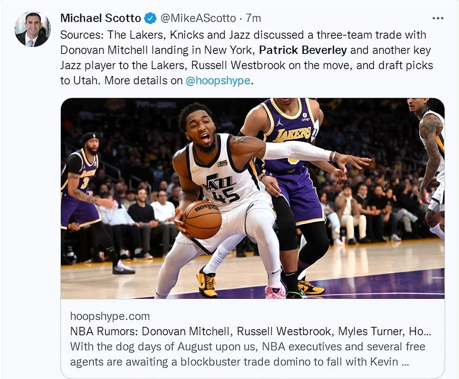Open the three-dots more options menu
The width and height of the screenshot is (459, 379).
(438, 18)
